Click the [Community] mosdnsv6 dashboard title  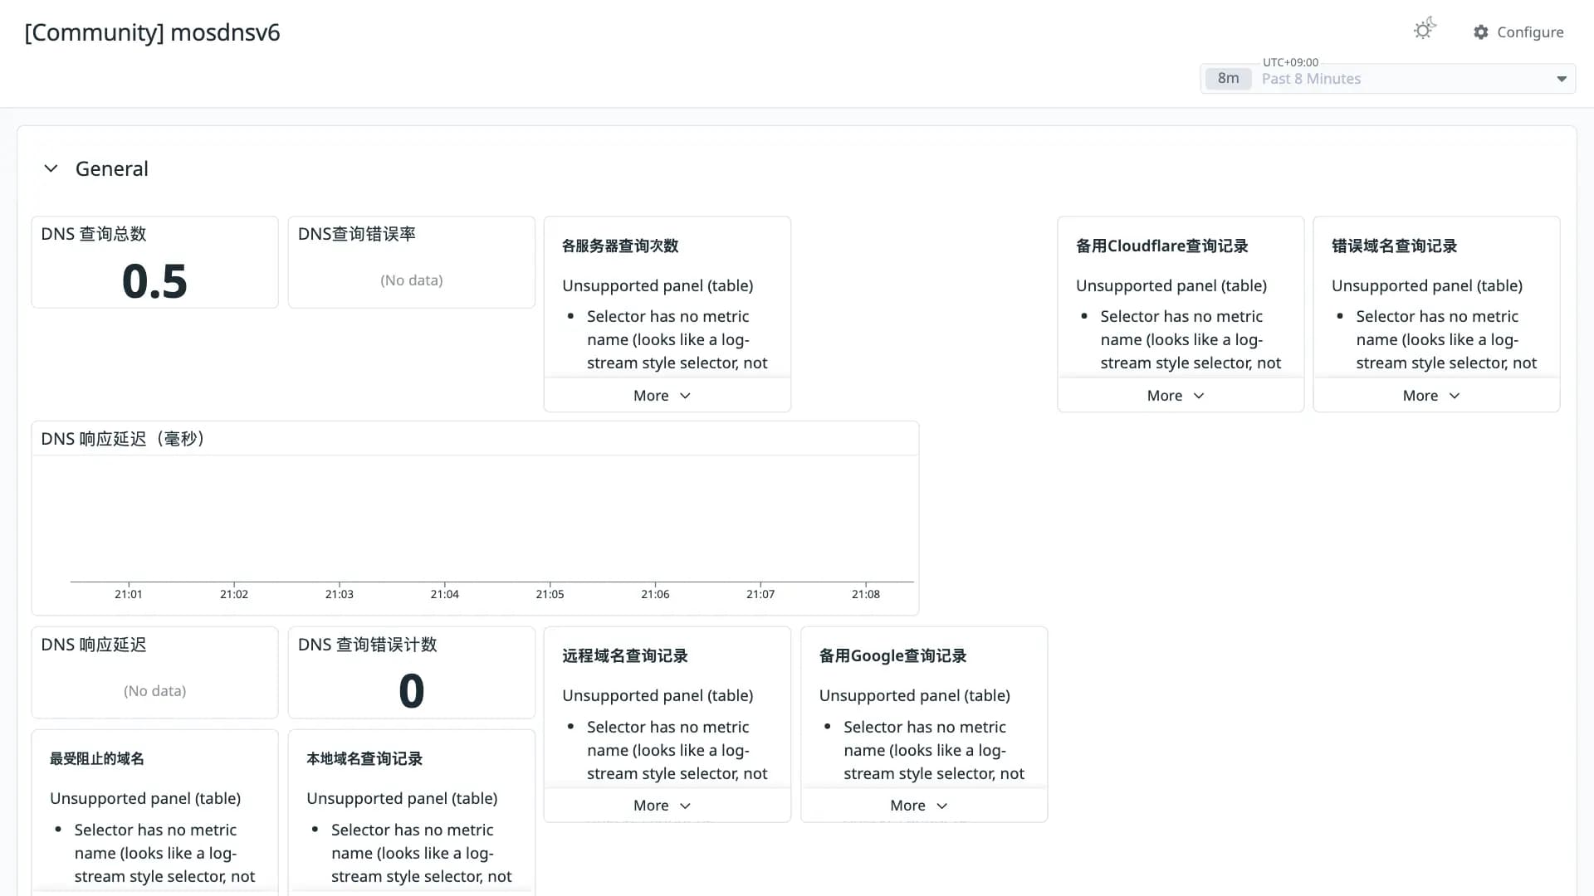tap(153, 32)
